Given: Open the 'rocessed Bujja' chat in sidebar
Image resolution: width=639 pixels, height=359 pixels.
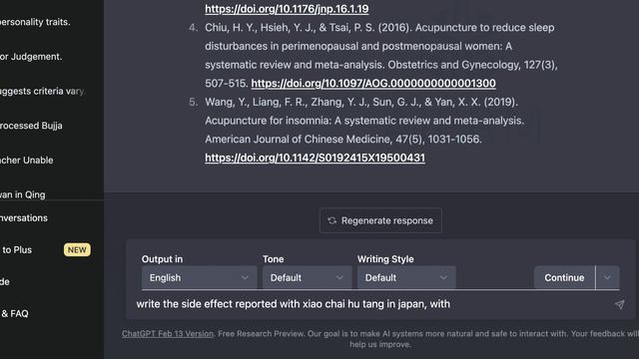Looking at the screenshot, I should click(31, 126).
